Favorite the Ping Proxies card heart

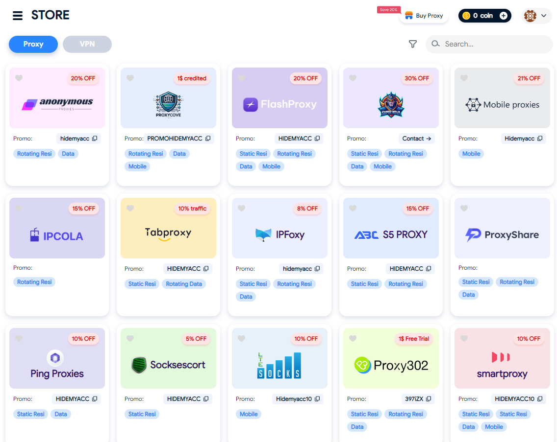[x=19, y=338]
